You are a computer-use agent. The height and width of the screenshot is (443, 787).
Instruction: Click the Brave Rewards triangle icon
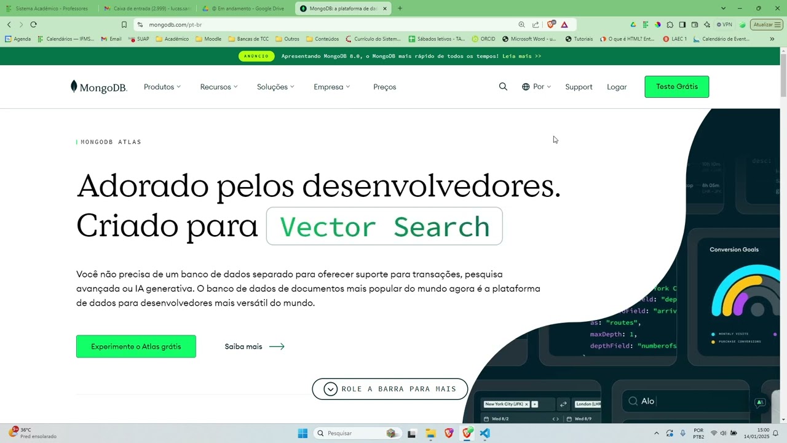tap(564, 25)
